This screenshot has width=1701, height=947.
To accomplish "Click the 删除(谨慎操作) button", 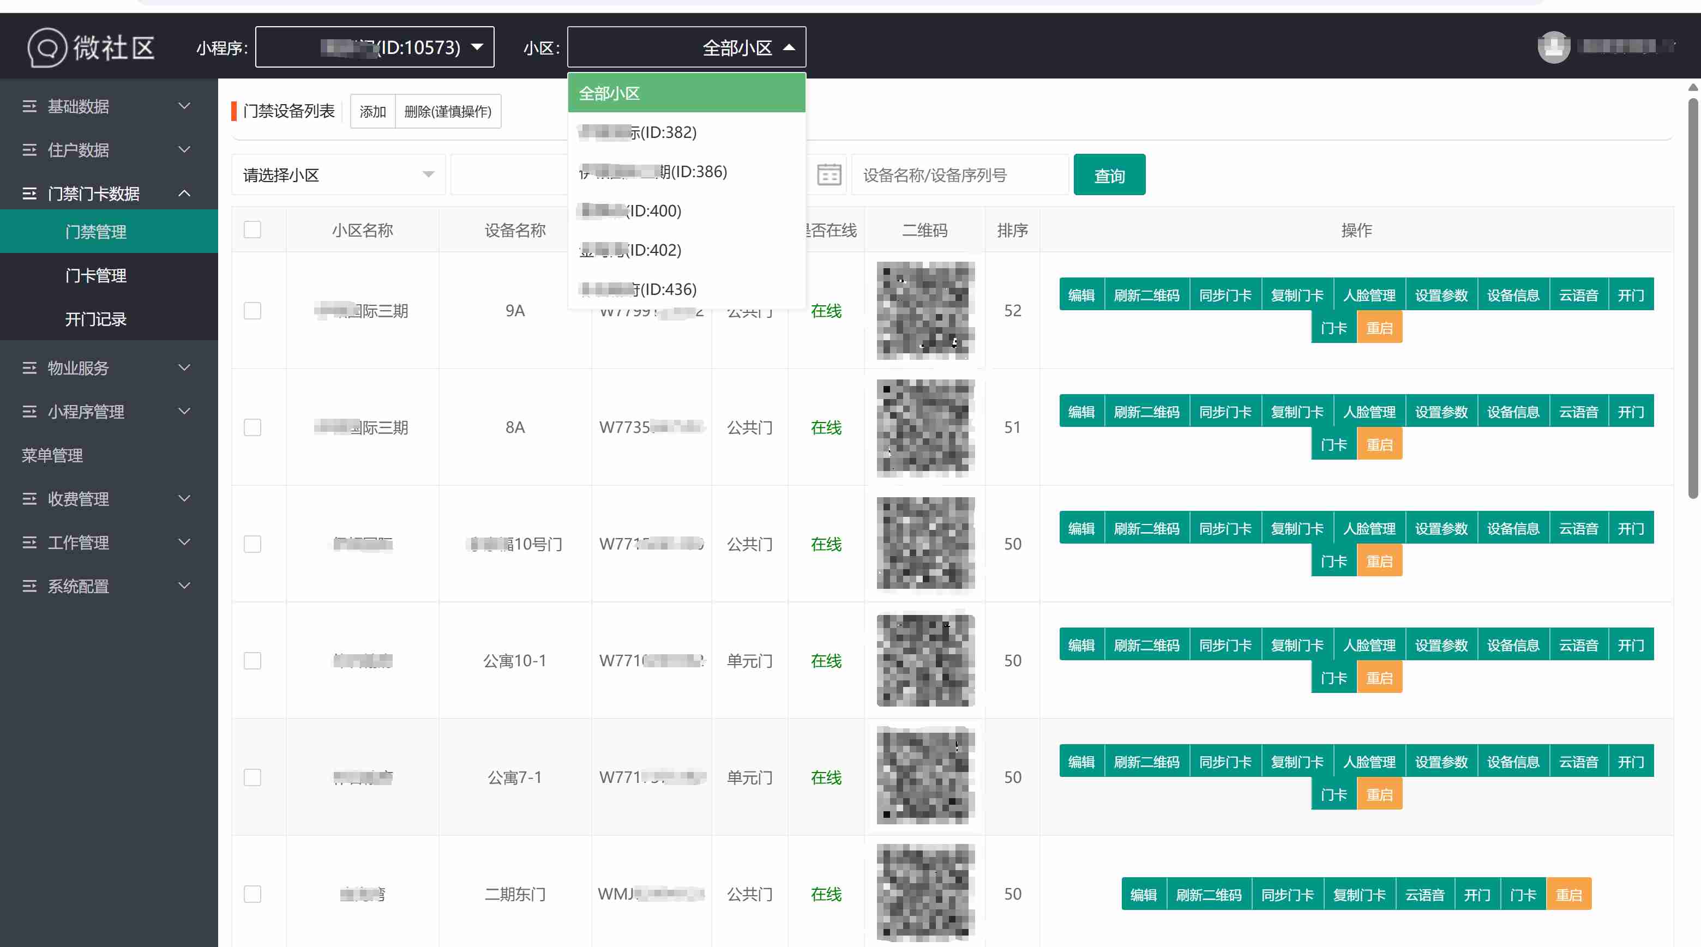I will coord(448,111).
